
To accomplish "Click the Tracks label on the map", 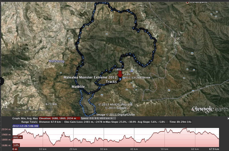I will point(111,82).
